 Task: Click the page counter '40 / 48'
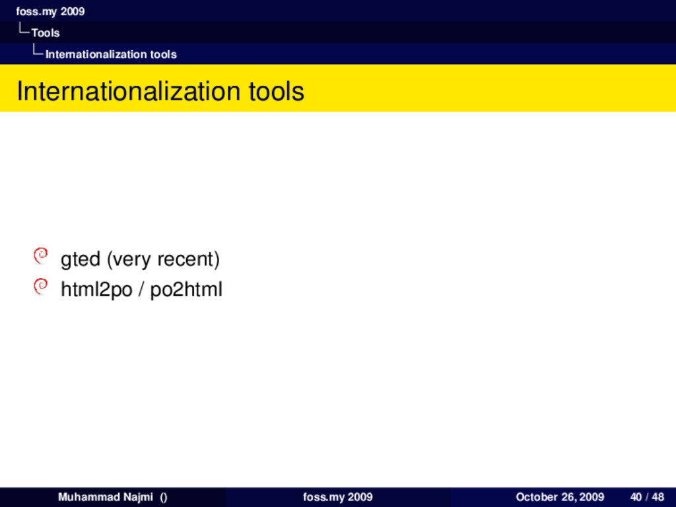click(x=647, y=497)
